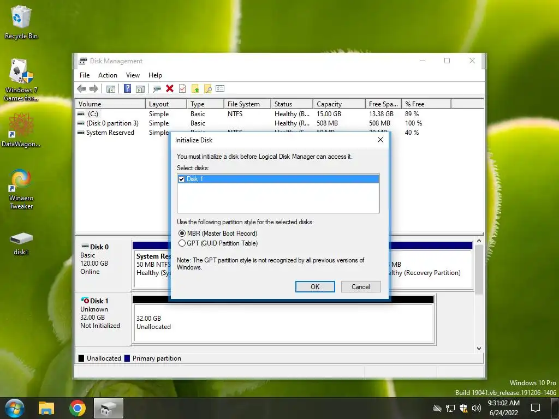The height and width of the screenshot is (419, 559).
Task: Launch Chrome from the taskbar
Action: click(78, 408)
